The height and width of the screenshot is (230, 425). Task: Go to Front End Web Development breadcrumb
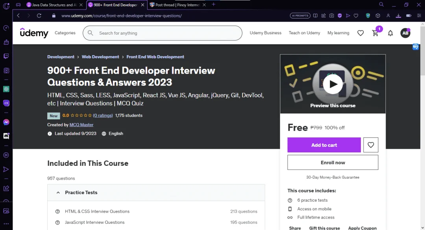pos(155,57)
